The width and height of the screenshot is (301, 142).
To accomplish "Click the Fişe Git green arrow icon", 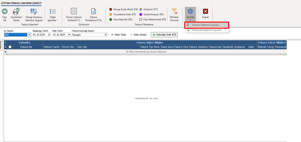I will click(5, 11).
